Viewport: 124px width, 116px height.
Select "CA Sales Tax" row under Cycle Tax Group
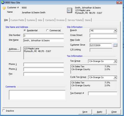(x=91, y=83)
